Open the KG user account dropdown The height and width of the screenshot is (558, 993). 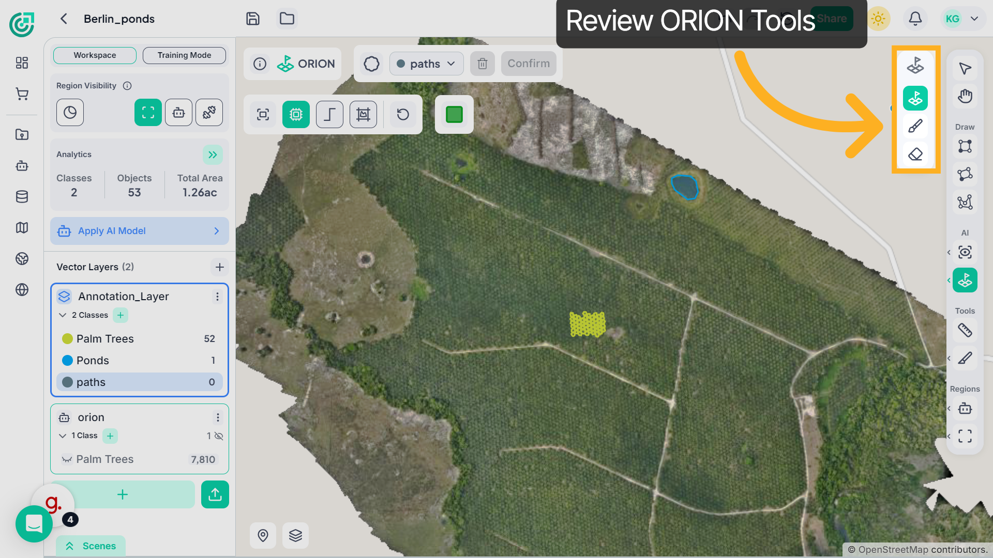coord(963,19)
